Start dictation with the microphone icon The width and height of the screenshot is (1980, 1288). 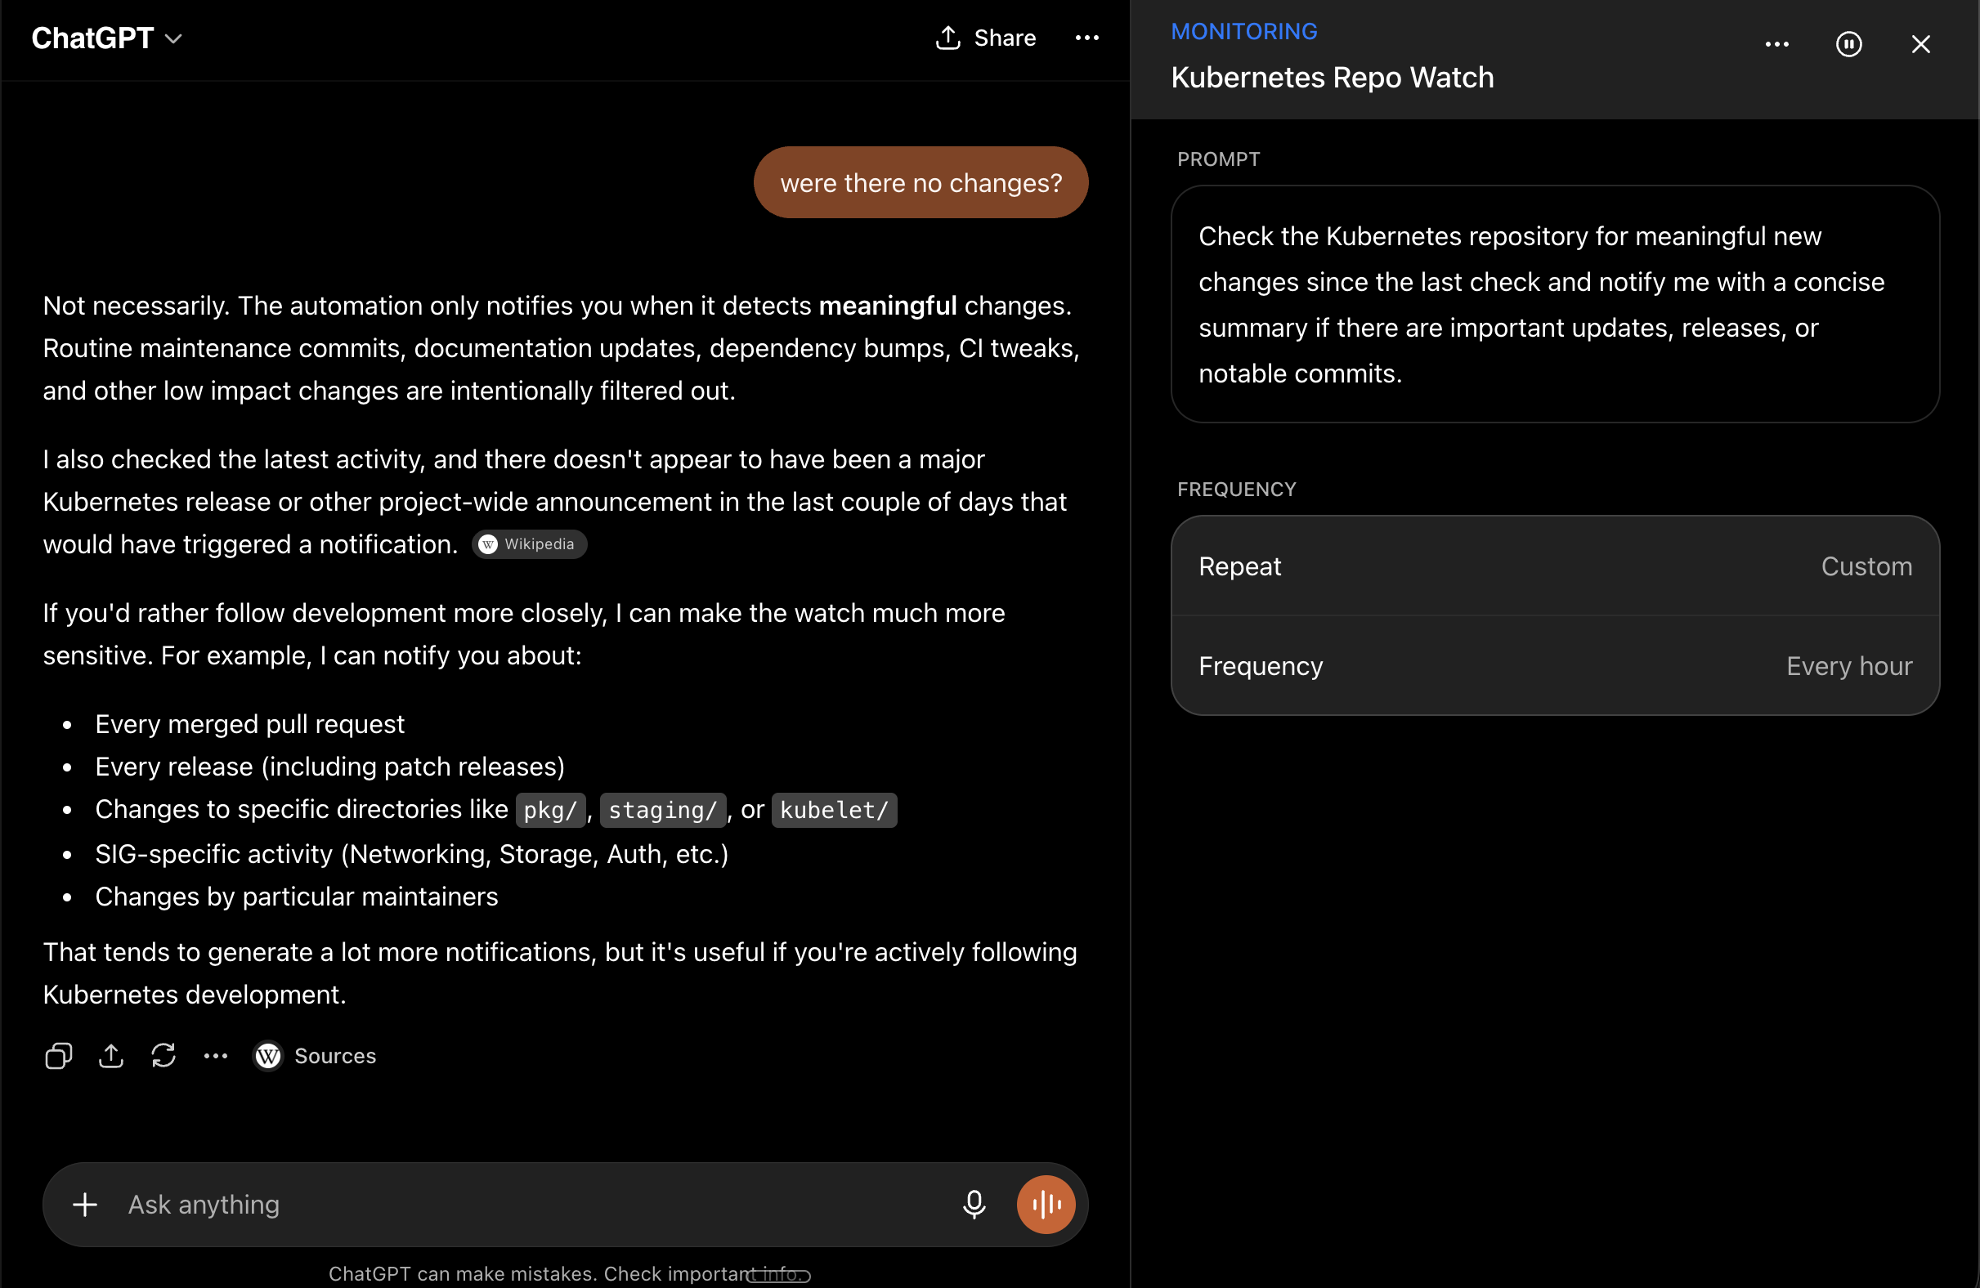[974, 1205]
